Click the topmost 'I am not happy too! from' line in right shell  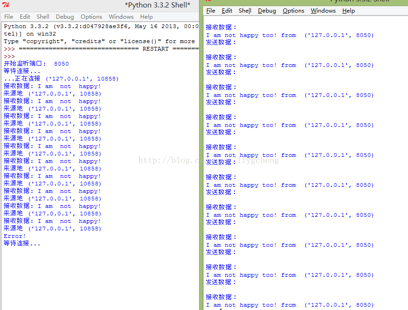tap(290, 35)
